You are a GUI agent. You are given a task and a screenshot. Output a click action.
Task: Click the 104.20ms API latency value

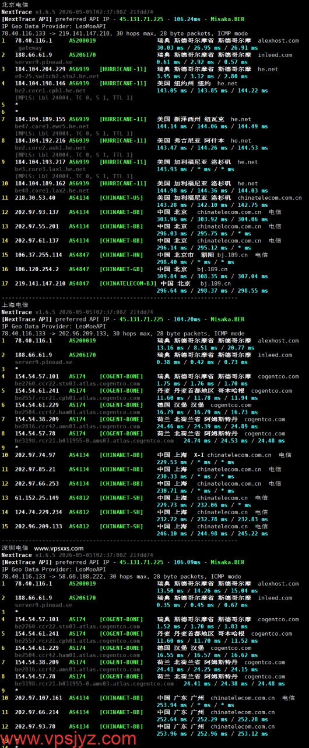pyautogui.click(x=187, y=319)
